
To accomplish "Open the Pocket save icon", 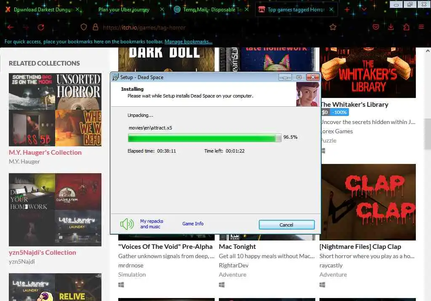I will 376,27.
